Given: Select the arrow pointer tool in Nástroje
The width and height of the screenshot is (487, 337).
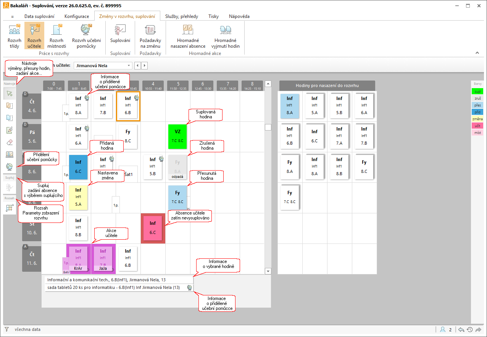Looking at the screenshot, I should (10, 94).
